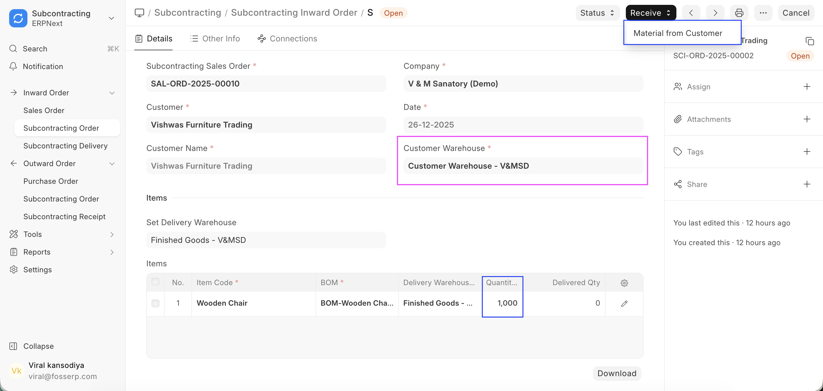Click the plus icon beside Attachments
Viewport: 823px width, 391px height.
807,119
